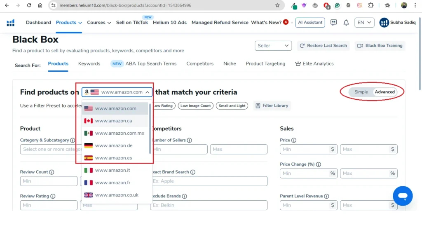Open the feedback quote bubble icon
Viewport: 422px width, 225px height.
pos(333,23)
